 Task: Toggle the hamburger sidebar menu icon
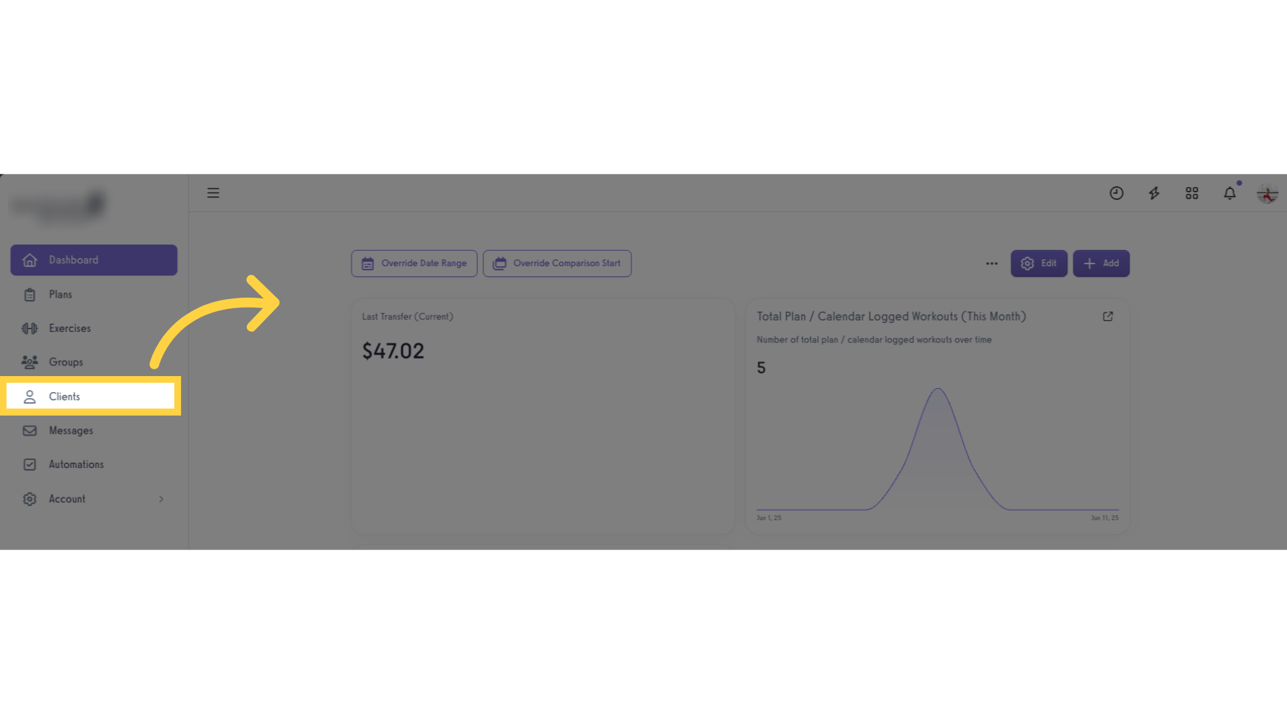(x=213, y=193)
